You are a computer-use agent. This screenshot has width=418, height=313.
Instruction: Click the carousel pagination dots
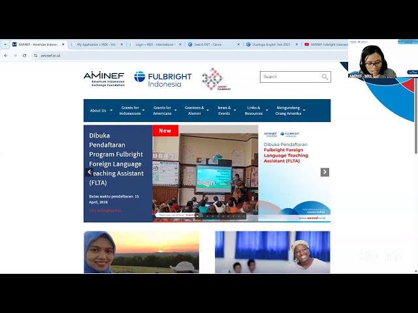[221, 216]
